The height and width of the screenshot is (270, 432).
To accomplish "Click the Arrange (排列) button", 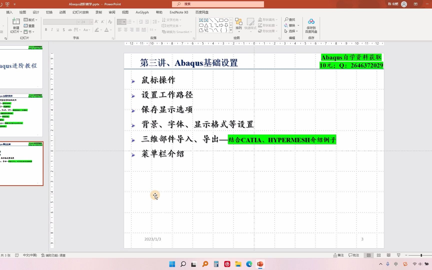I will coord(239,25).
